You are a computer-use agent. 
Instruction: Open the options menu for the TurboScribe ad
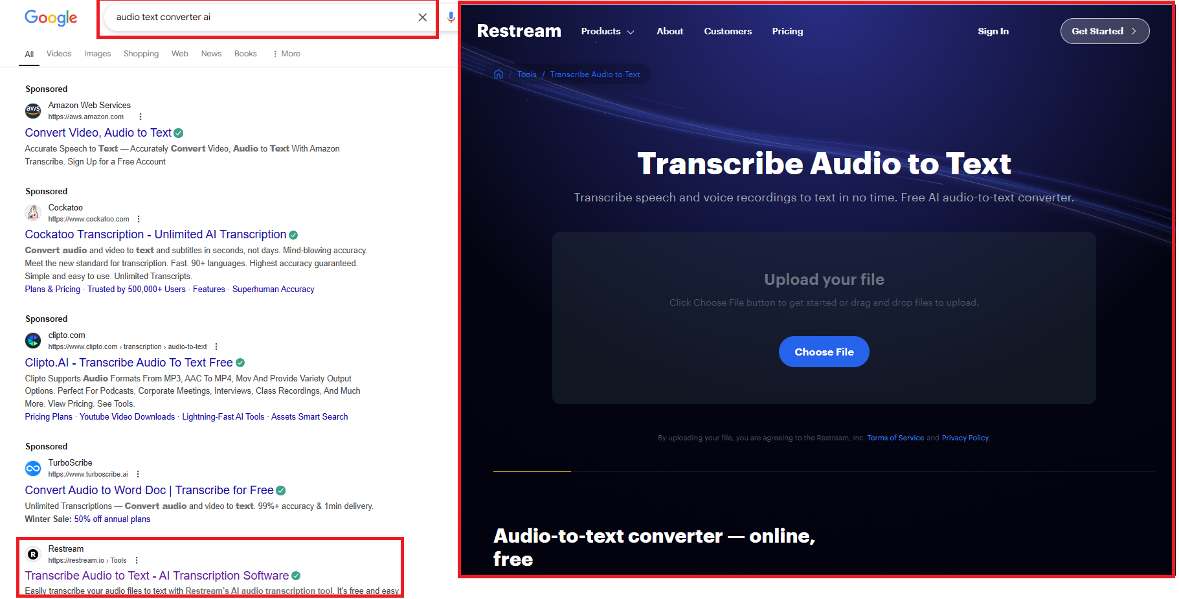coord(138,474)
